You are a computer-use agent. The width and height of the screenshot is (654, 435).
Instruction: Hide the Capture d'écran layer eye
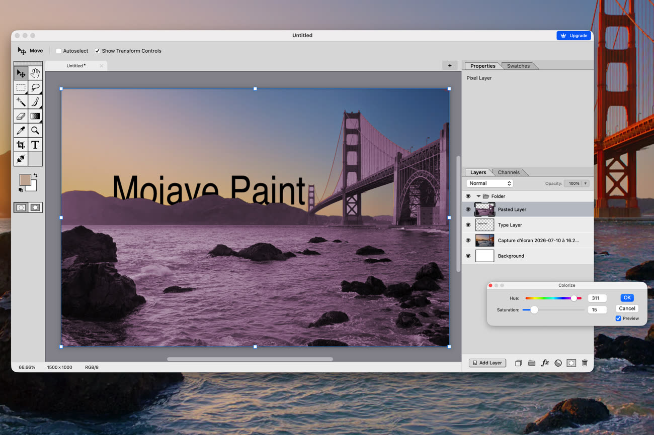[468, 241]
